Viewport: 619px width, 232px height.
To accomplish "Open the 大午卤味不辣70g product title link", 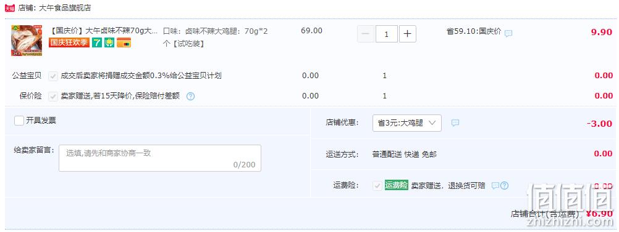I will point(104,31).
